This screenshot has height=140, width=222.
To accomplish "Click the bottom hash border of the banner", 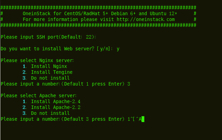I will pos(99,25).
